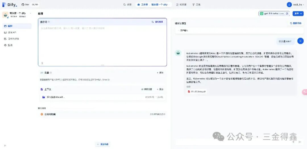Screen dimensions: 307x149
Task: Add a context dataset via 添加
Action: (160, 89)
